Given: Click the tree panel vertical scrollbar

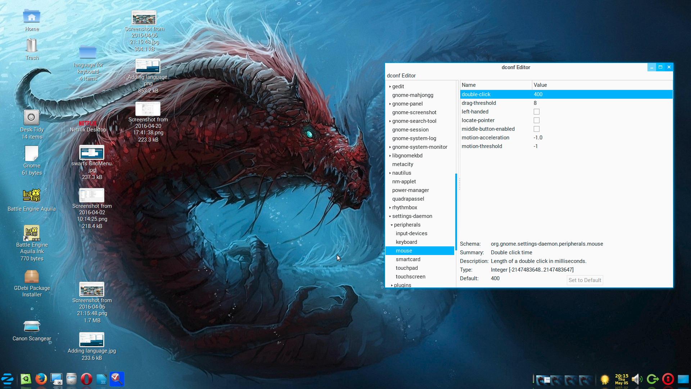Looking at the screenshot, I should [x=456, y=212].
